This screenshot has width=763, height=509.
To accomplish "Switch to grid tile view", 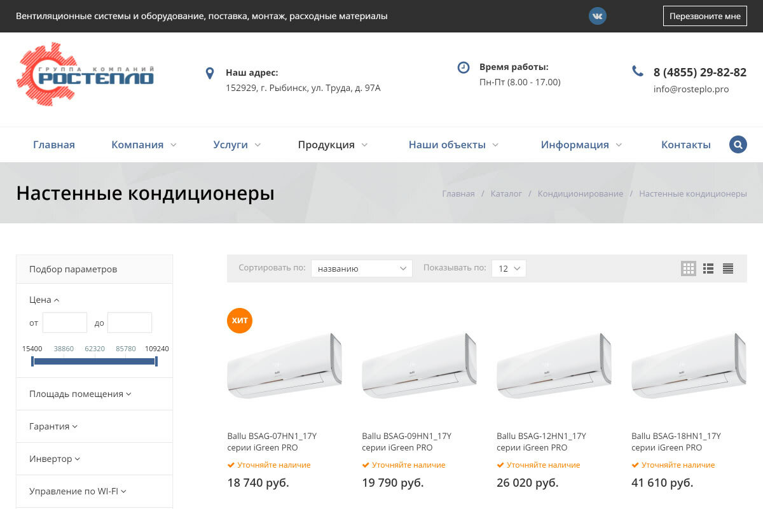I will (x=689, y=268).
